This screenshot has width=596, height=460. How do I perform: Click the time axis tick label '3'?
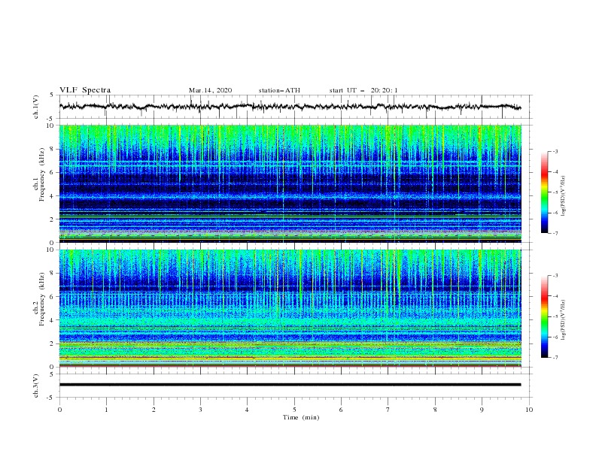coord(200,410)
